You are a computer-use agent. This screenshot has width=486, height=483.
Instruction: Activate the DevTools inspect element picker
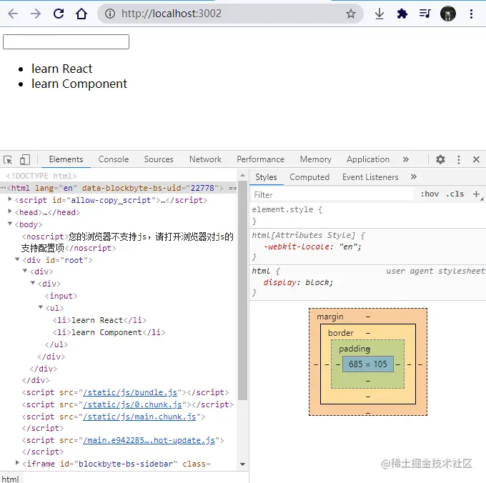[x=8, y=160]
